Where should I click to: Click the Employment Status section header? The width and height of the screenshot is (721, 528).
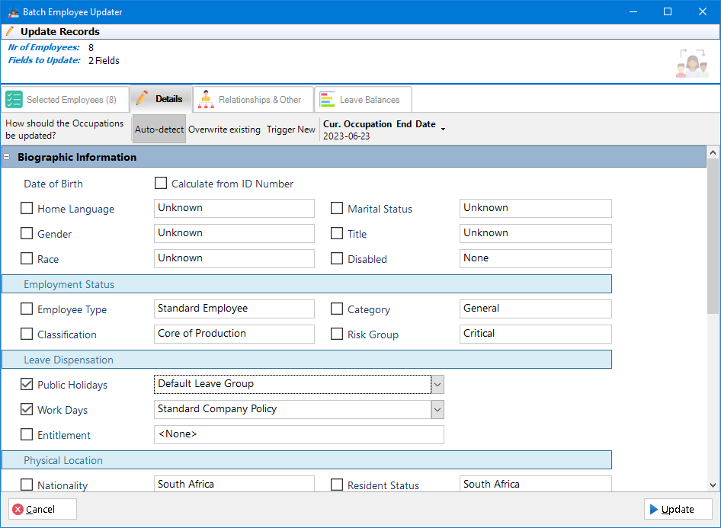tap(306, 284)
